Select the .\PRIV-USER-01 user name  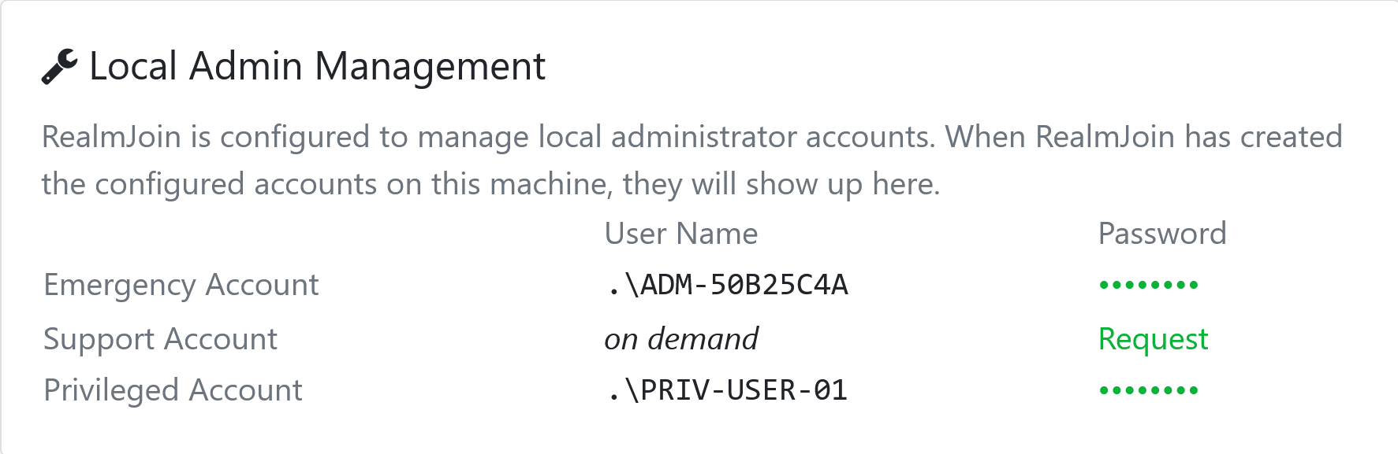[x=727, y=390]
